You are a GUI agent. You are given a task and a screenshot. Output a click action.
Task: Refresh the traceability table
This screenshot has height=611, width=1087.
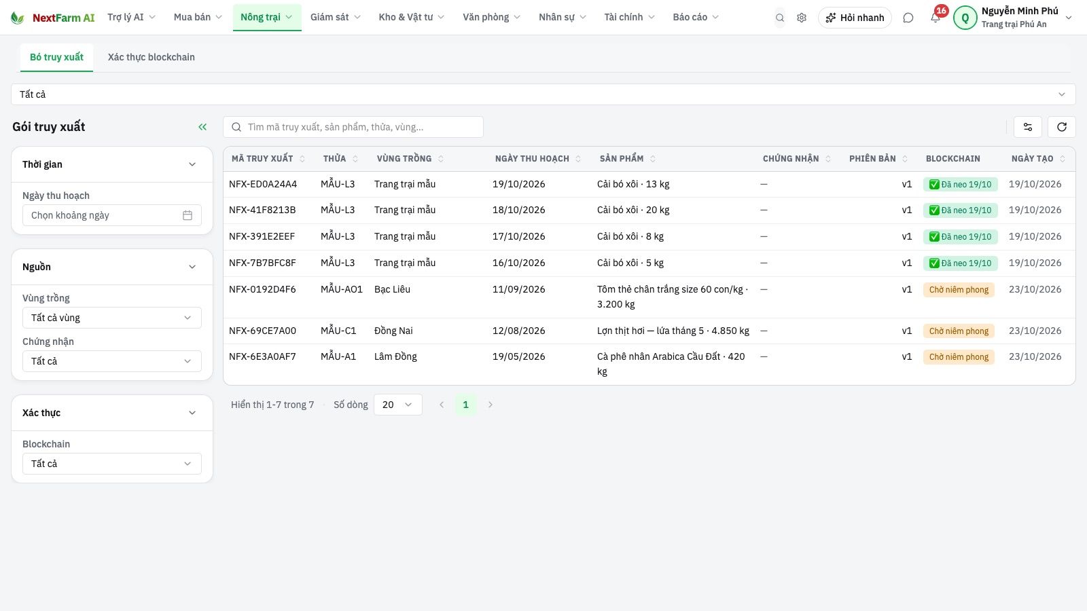1062,127
